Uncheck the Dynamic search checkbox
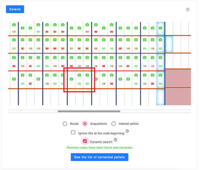 (85, 141)
